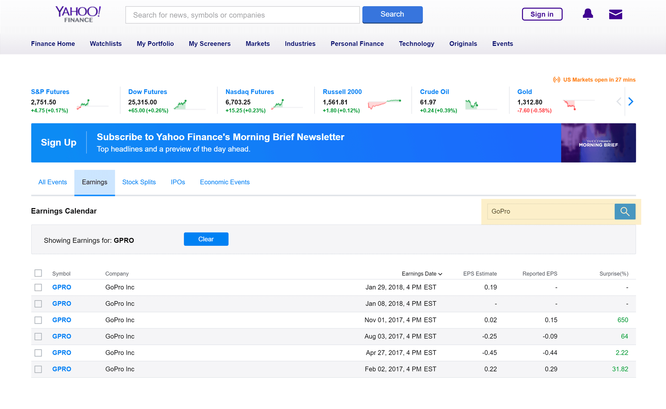Open GPRO symbol in Jan 29, 2018 row
Image resolution: width=666 pixels, height=409 pixels.
tap(62, 287)
